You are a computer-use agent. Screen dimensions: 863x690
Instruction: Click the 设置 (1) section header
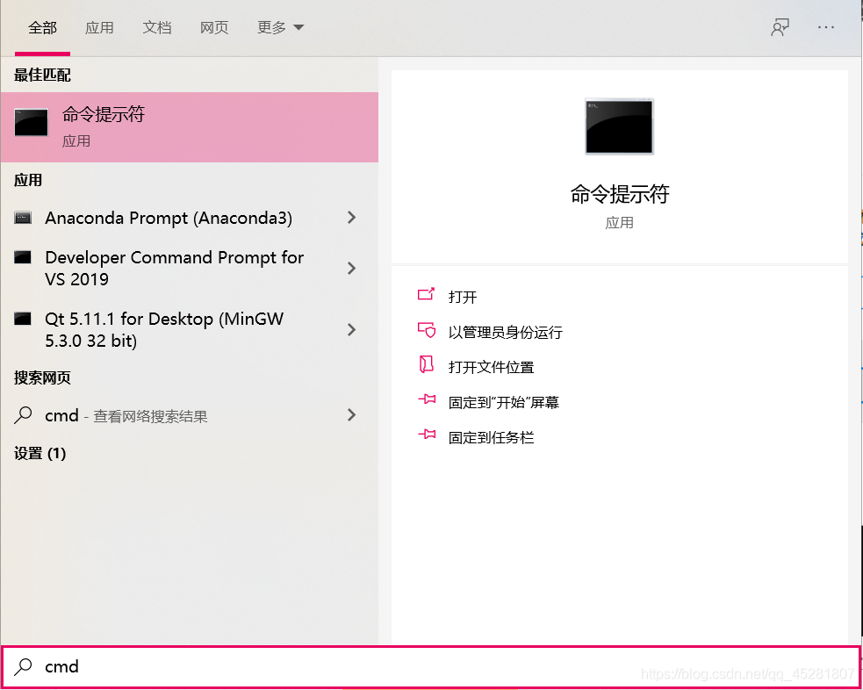[x=40, y=453]
